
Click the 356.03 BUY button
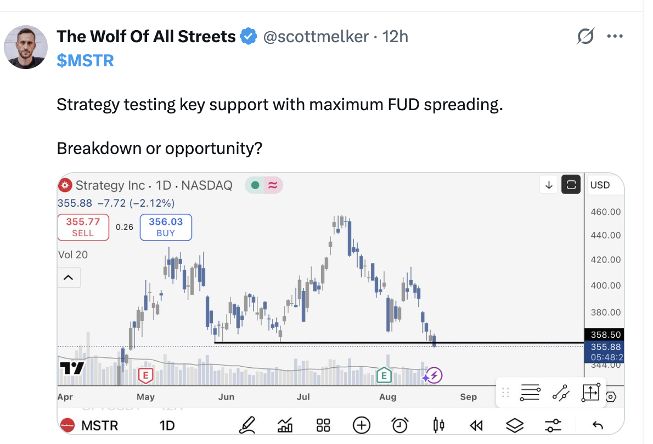pos(166,227)
